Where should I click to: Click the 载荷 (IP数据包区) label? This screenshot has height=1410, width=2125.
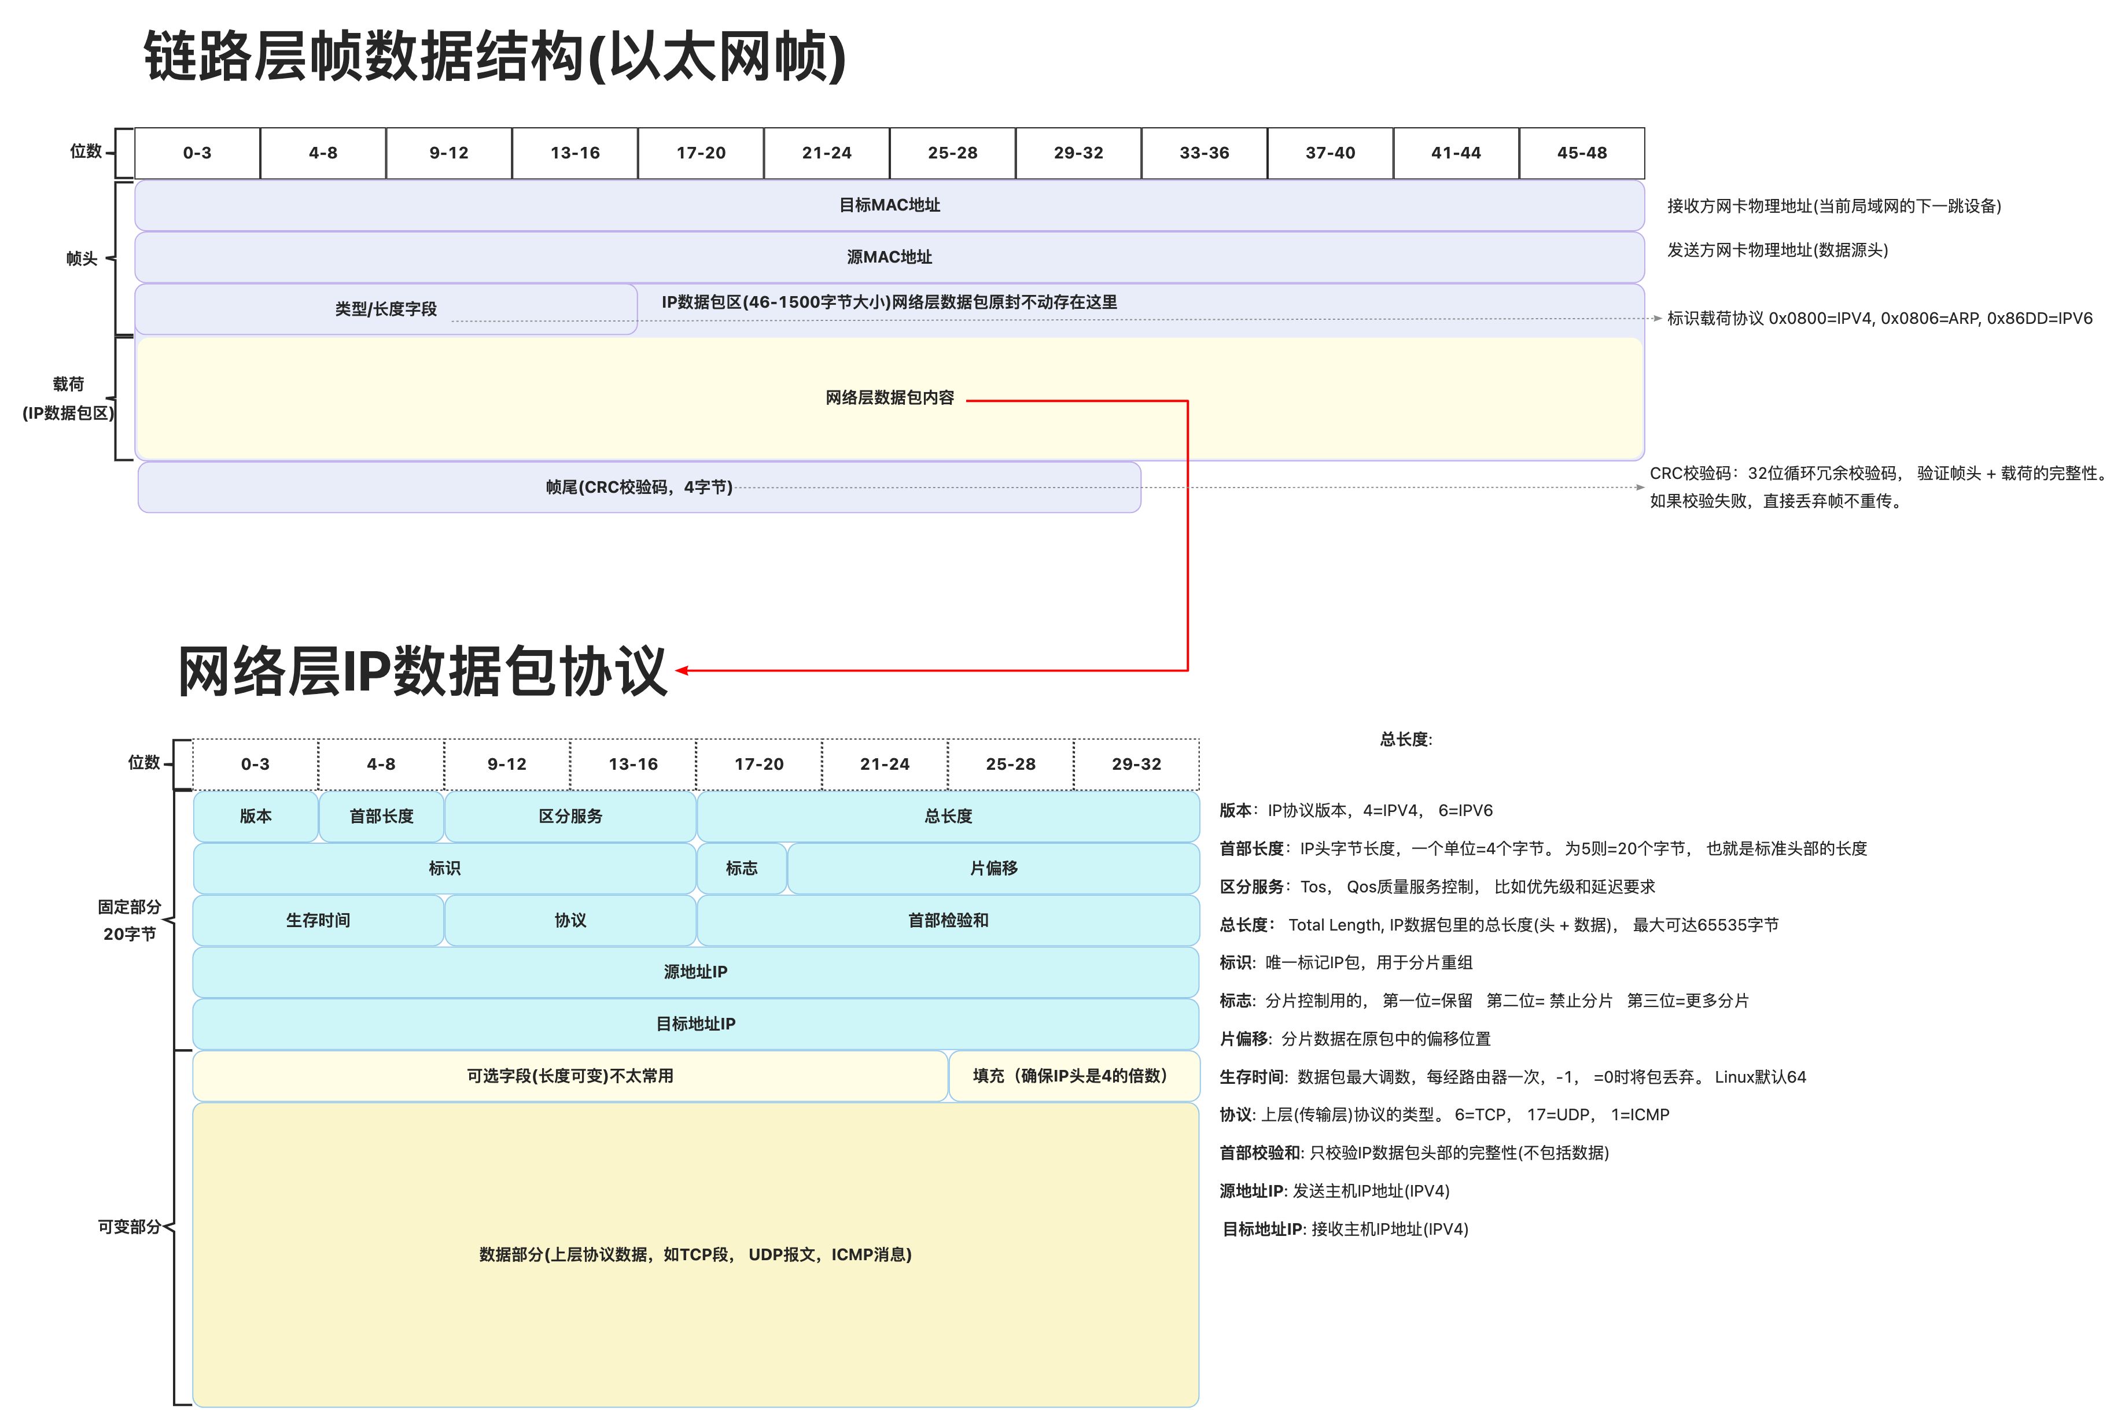(x=68, y=398)
